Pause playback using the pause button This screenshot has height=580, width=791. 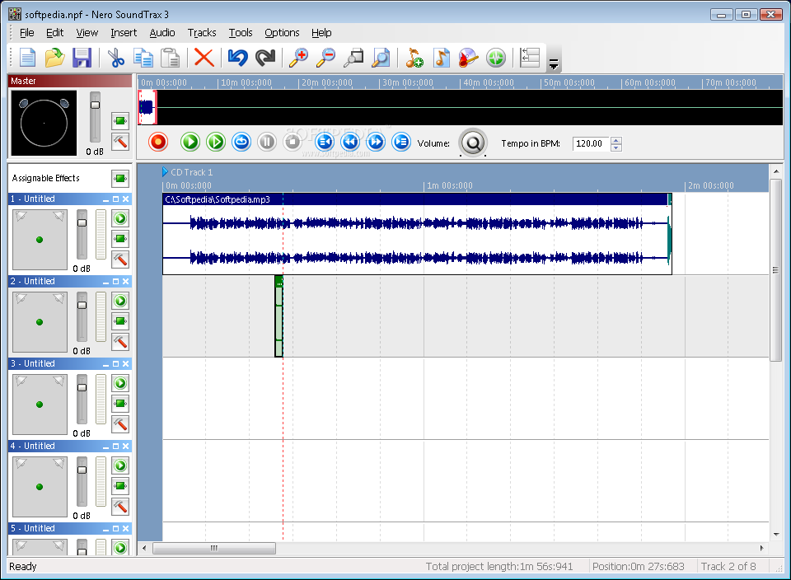(267, 142)
